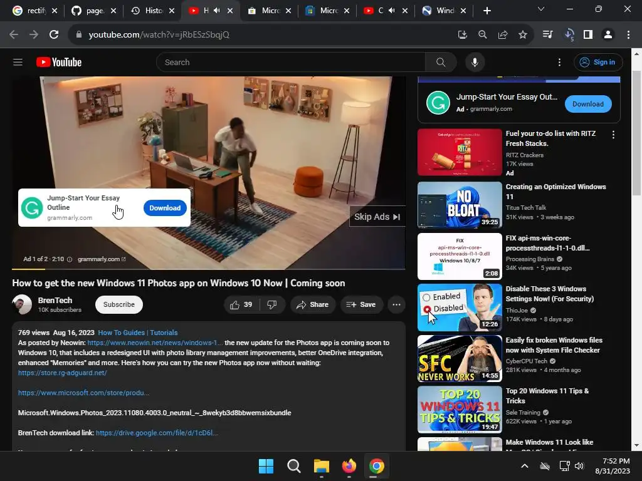Click the ad info circle icon

(70, 259)
